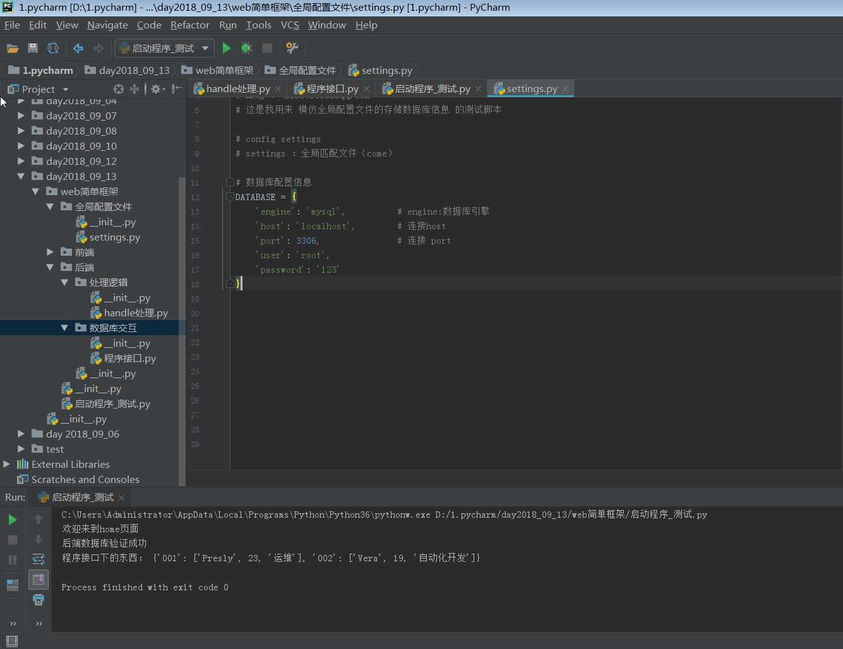Fold the DATABASE dictionary at line 12
The width and height of the screenshot is (843, 649).
(230, 197)
